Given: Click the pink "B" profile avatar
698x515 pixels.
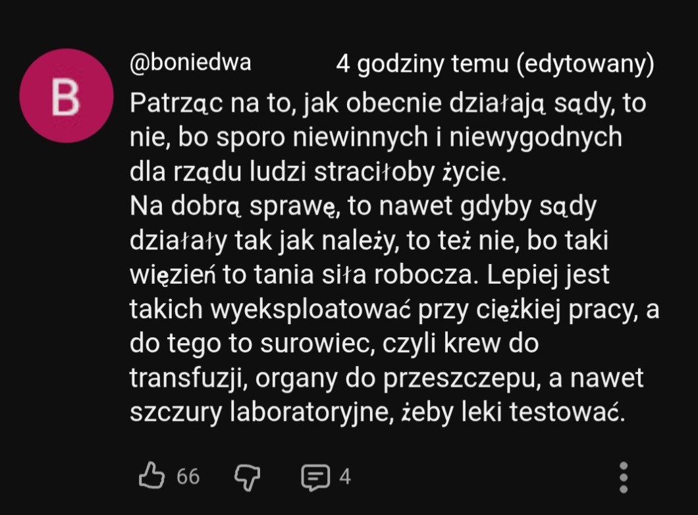Looking at the screenshot, I should tap(66, 96).
